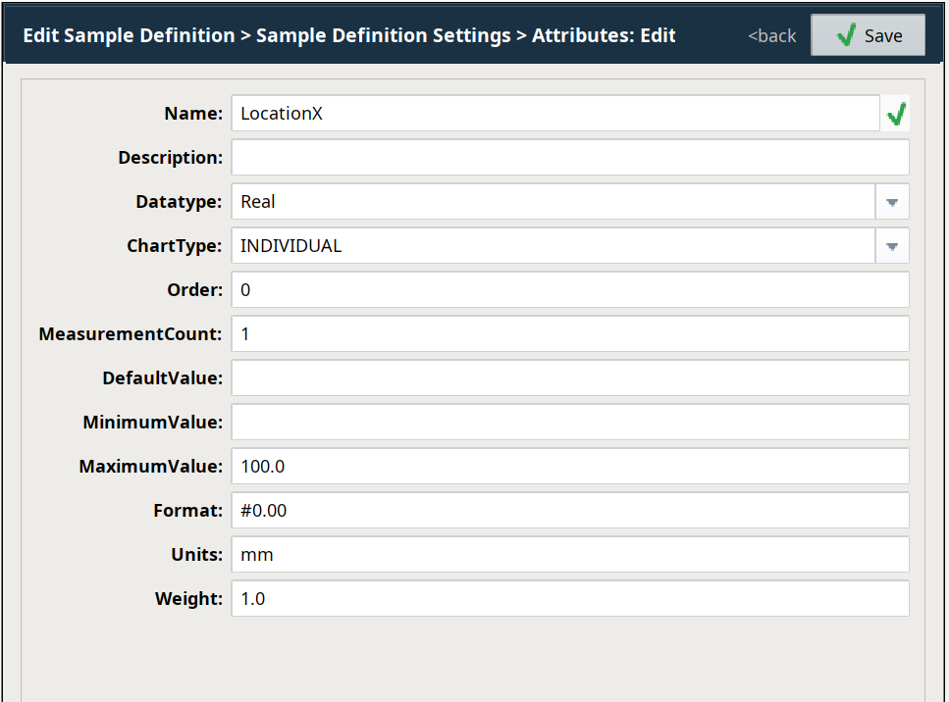The image size is (949, 702).
Task: Click the empty MinimumValue field
Action: 570,423
